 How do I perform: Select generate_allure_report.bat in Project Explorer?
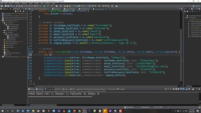(12, 53)
